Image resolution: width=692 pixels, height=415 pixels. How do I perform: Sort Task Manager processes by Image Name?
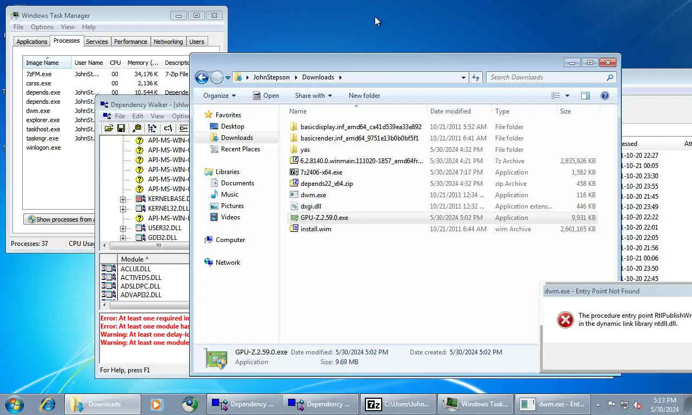pos(47,63)
